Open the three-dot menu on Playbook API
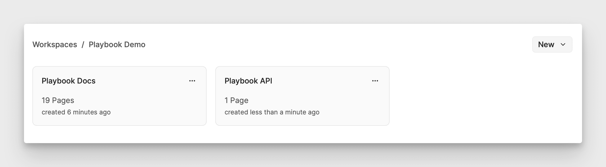The image size is (606, 167). point(375,81)
